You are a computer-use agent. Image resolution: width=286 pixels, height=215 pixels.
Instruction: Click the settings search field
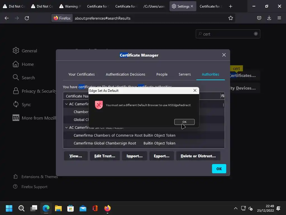(228, 34)
